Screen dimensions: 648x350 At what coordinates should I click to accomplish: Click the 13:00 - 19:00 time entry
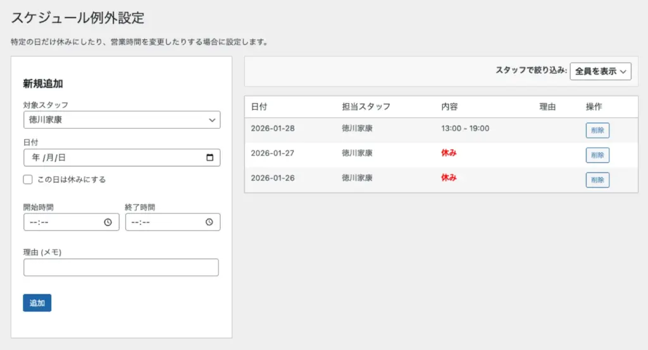(x=465, y=128)
